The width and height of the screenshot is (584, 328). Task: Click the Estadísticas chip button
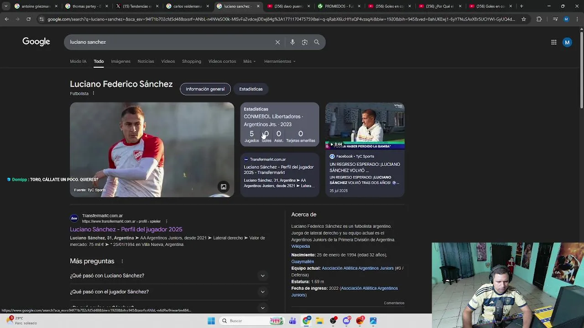[x=251, y=89]
